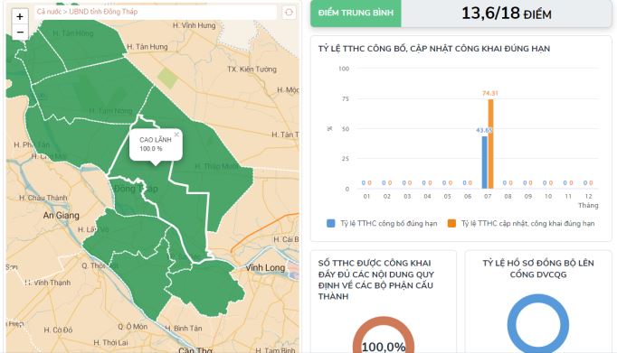This screenshot has height=353, width=617.
Task: Select the H. Tân Hồng map region
Action: (73, 33)
